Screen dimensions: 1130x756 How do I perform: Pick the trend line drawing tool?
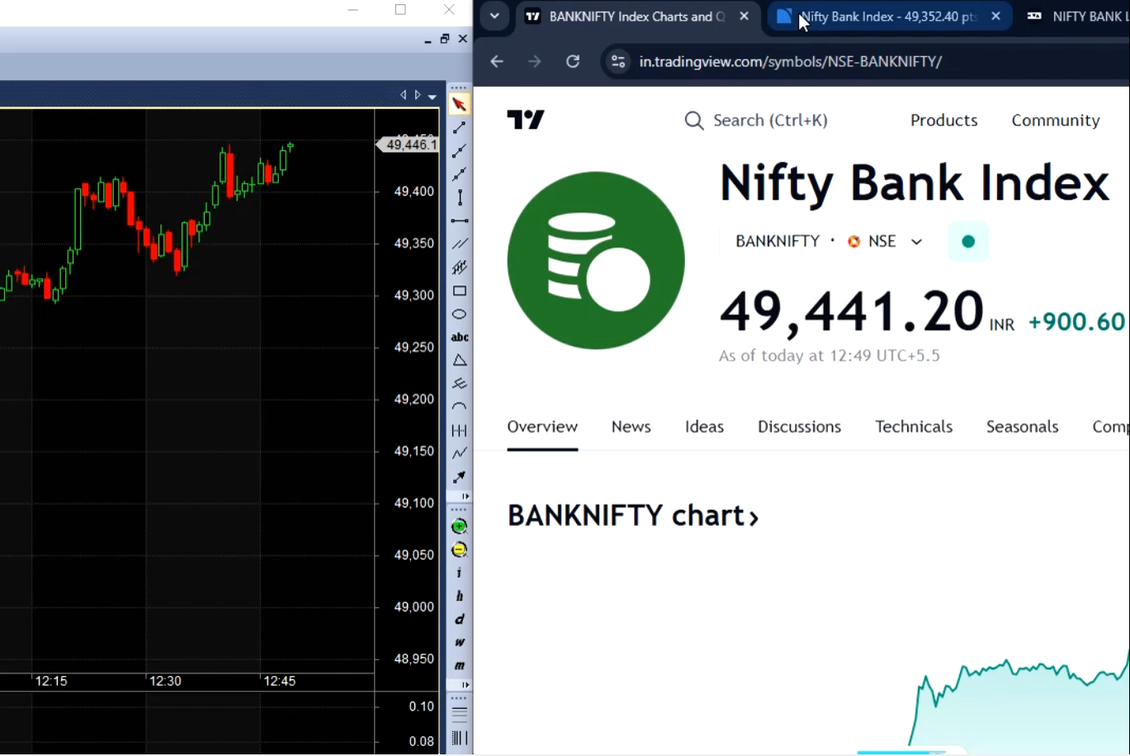459,128
